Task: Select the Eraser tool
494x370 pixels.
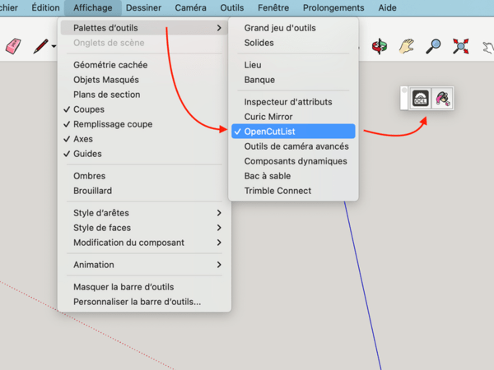Action: pos(14,47)
